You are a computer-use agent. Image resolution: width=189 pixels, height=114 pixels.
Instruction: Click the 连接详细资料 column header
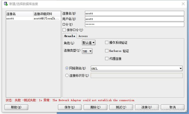click(x=47, y=14)
